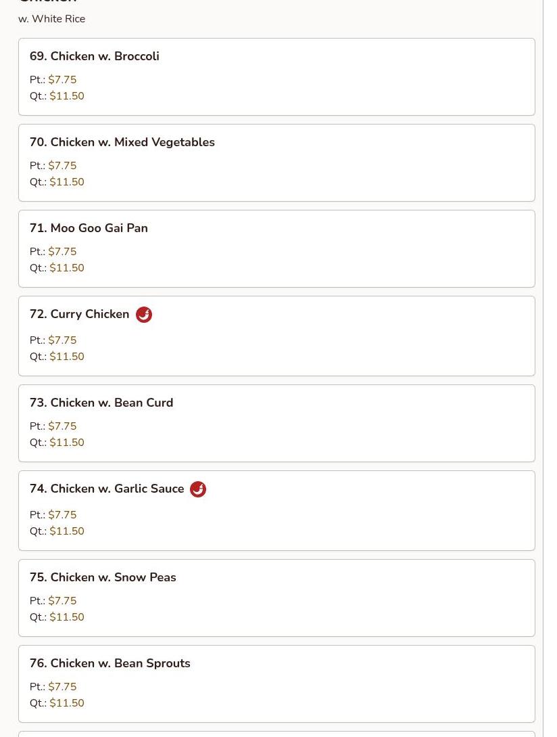Click the spicy icon beside Curry Chicken

pyautogui.click(x=144, y=315)
